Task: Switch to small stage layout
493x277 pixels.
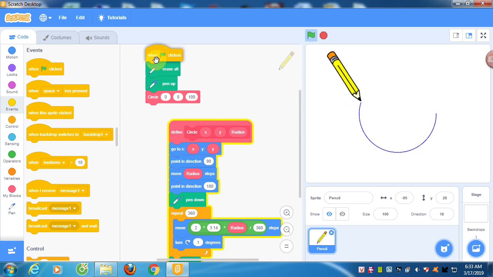Action: click(x=456, y=35)
